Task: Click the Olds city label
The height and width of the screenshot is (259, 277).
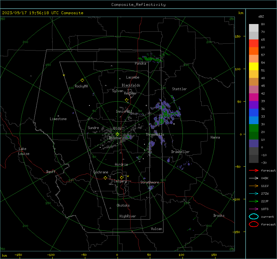Action: coord(117,128)
